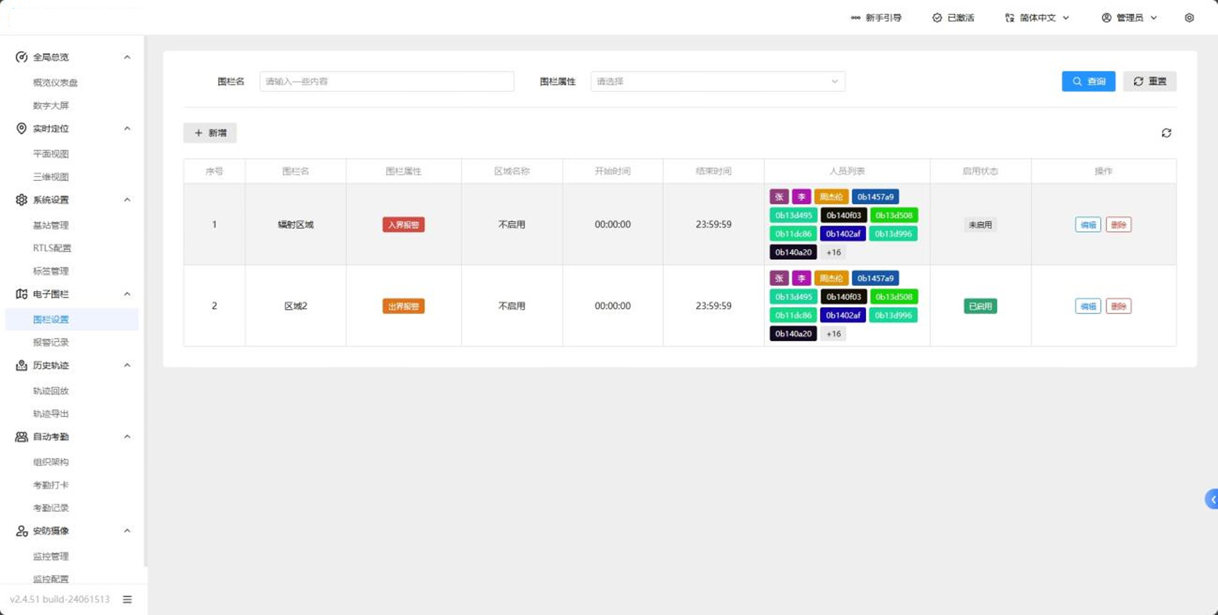Open the 围栏属性 select dropdown
1218x615 pixels.
click(x=717, y=81)
